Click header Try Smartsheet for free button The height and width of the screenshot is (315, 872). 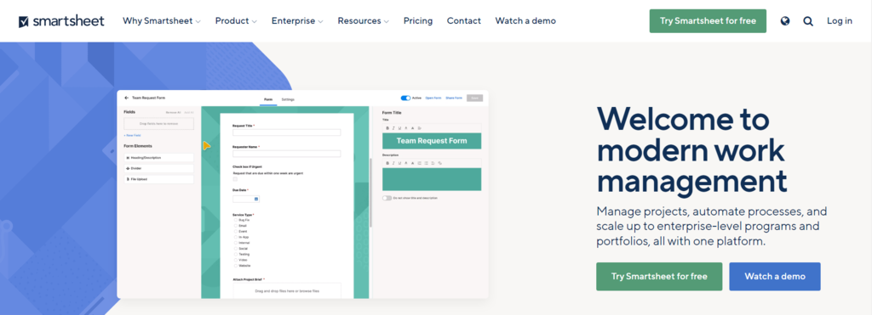pyautogui.click(x=708, y=21)
